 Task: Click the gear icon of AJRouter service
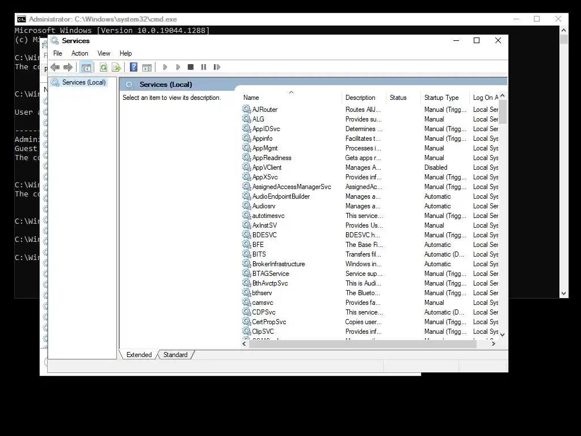(246, 109)
